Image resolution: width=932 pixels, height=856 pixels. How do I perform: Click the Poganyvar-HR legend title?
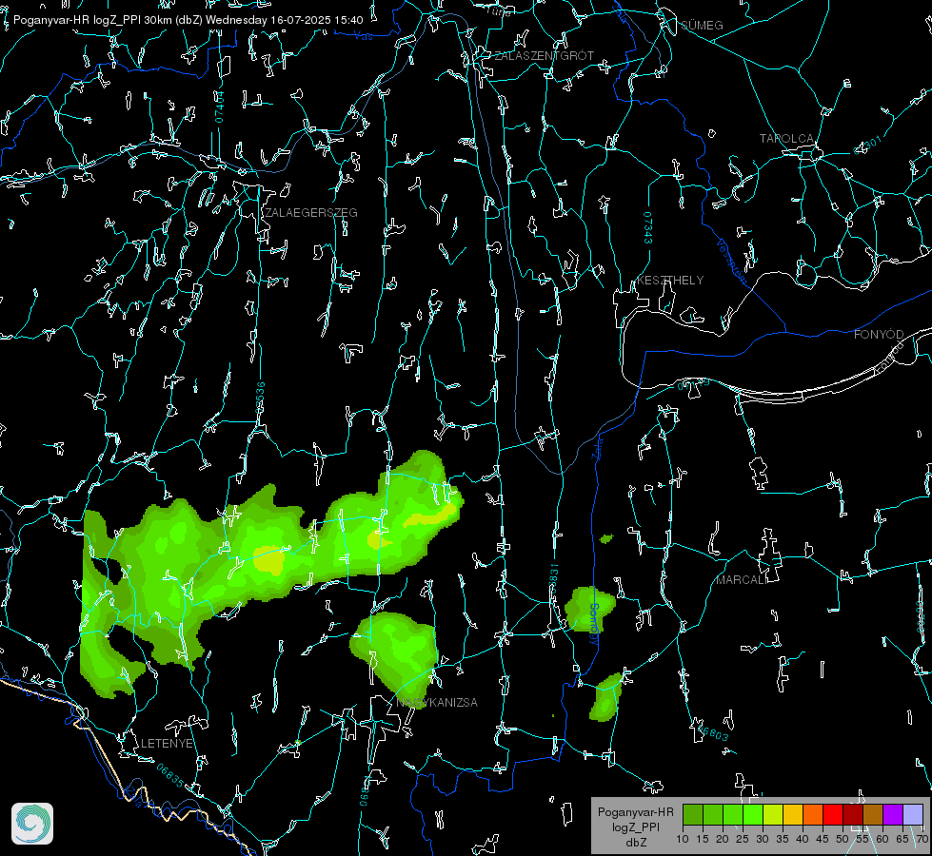point(635,812)
